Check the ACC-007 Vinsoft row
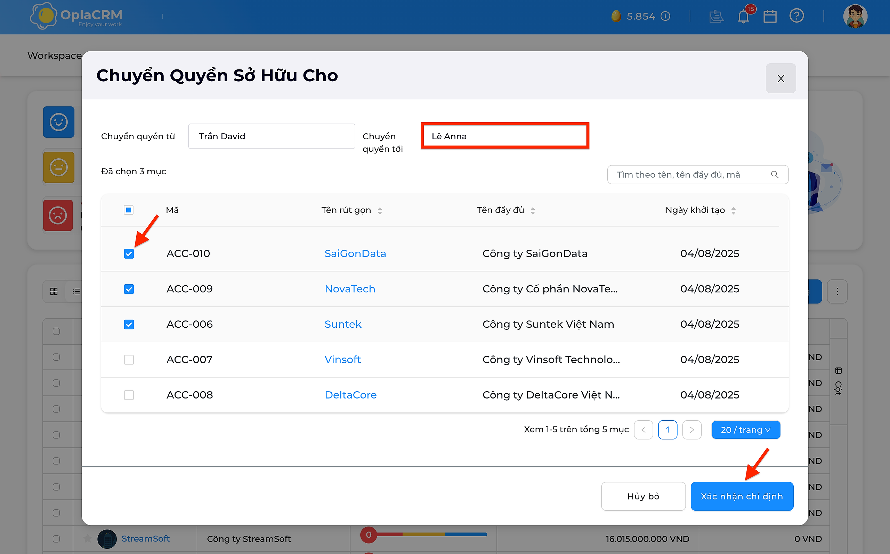The height and width of the screenshot is (554, 890). pyautogui.click(x=129, y=360)
